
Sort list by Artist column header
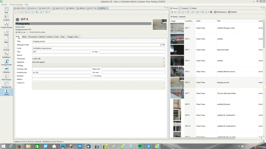click(206, 21)
